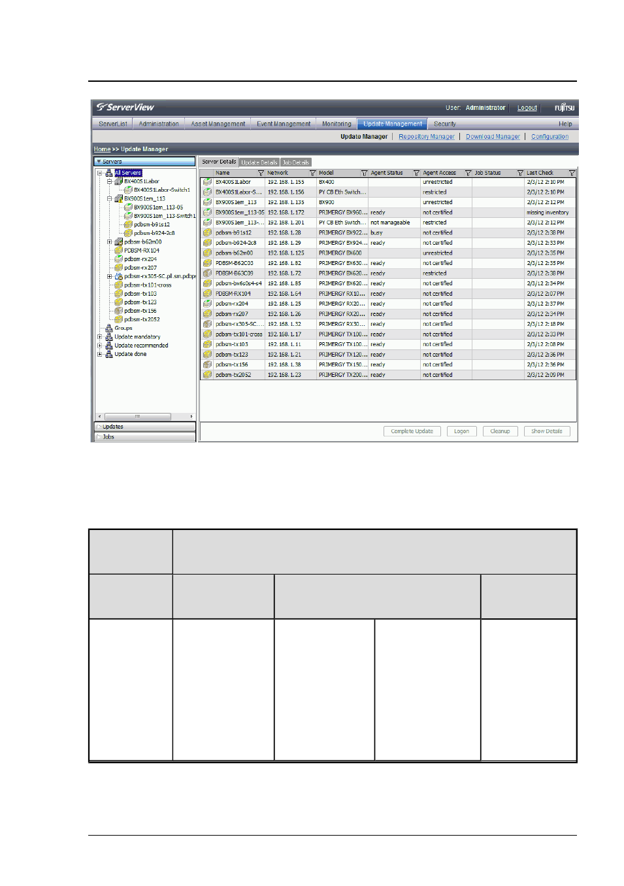Switch to the Job Details tab
The width and height of the screenshot is (624, 886).
pyautogui.click(x=296, y=162)
